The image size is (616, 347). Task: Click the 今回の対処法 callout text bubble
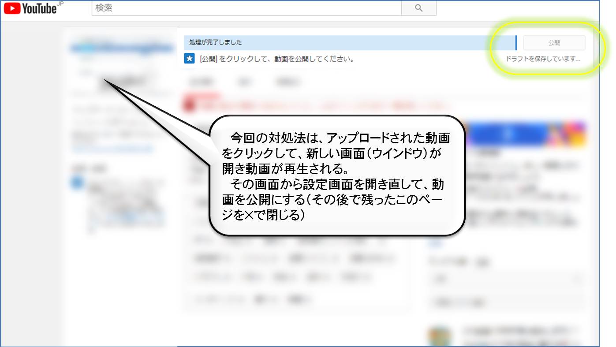point(336,175)
